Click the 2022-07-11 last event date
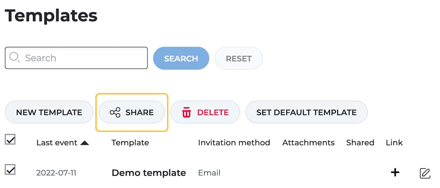440x188 pixels. [x=56, y=173]
